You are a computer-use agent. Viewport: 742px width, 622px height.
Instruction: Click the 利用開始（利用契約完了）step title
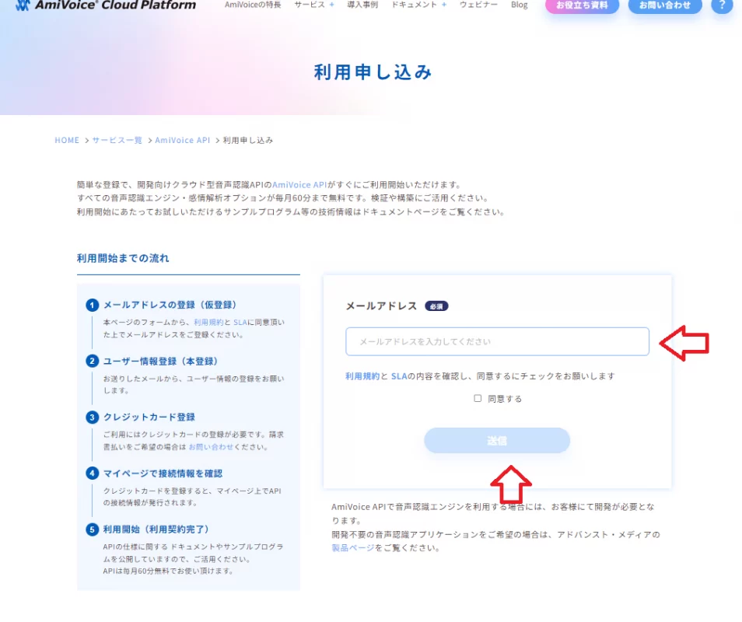click(156, 529)
